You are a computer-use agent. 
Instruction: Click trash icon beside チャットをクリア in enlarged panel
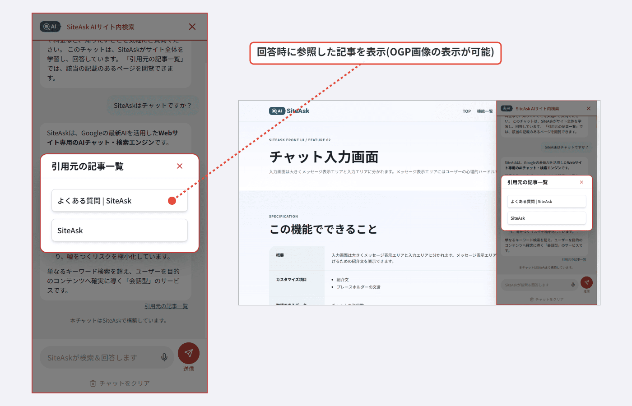tap(93, 383)
